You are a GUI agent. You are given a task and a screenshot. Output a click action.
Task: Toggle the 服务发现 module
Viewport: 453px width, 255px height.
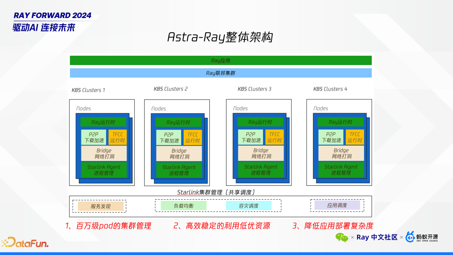coord(99,206)
